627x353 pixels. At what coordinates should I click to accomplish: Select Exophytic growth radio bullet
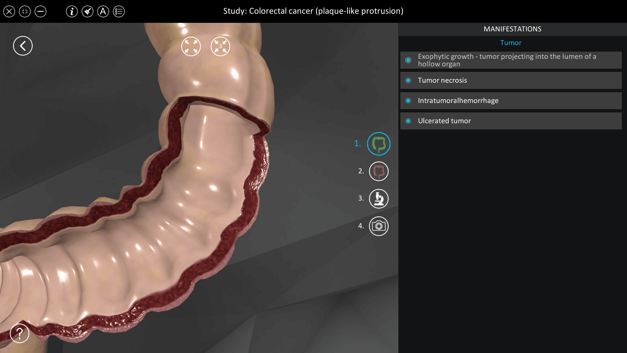click(x=408, y=60)
